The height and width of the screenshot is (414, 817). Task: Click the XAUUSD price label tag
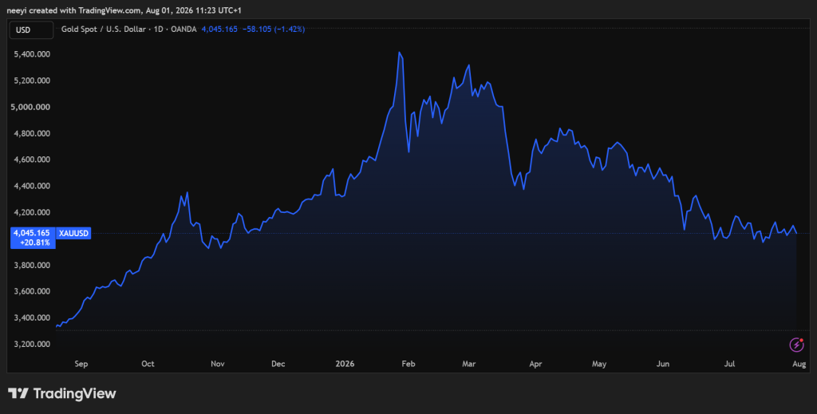click(73, 233)
